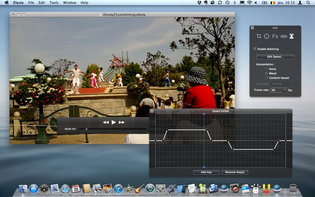Click the share arrow icon beside player controls
The width and height of the screenshot is (315, 197).
click(x=152, y=122)
